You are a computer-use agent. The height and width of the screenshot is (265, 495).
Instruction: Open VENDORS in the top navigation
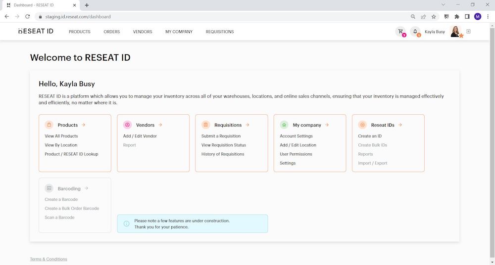click(x=143, y=32)
